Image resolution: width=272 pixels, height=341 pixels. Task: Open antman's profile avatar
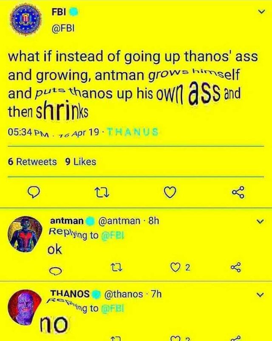pos(25,234)
